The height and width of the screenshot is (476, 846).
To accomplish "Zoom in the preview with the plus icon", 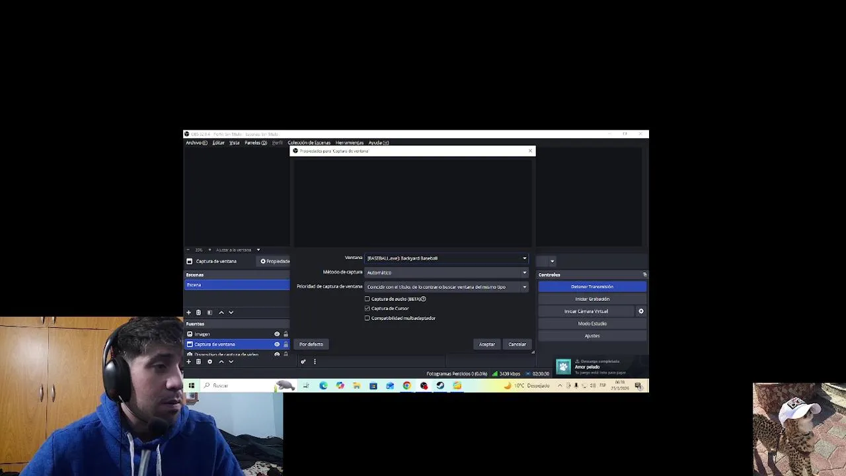I will pyautogui.click(x=210, y=250).
